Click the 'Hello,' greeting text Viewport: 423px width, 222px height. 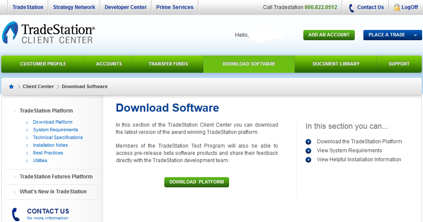[x=242, y=35]
